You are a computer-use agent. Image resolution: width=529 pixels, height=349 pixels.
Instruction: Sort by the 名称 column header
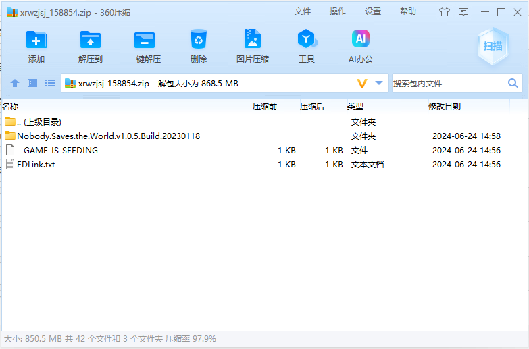(x=10, y=107)
